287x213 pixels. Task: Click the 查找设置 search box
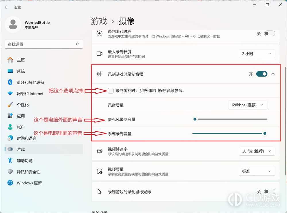(x=44, y=44)
